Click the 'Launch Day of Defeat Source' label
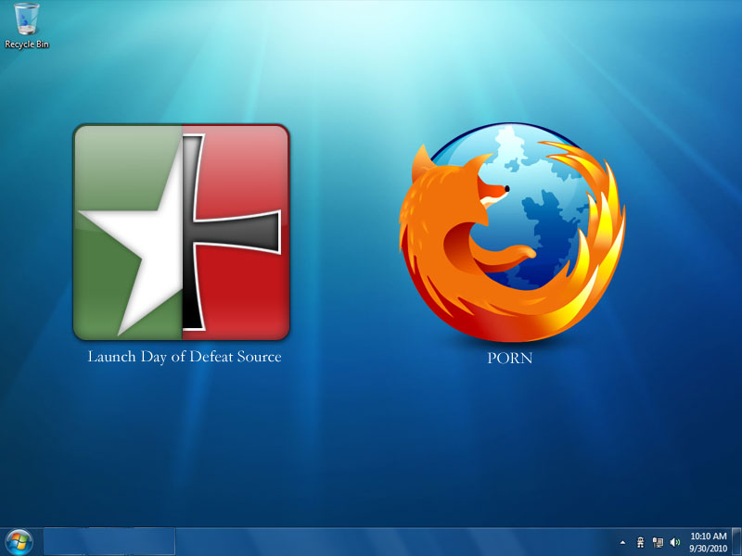 (184, 357)
